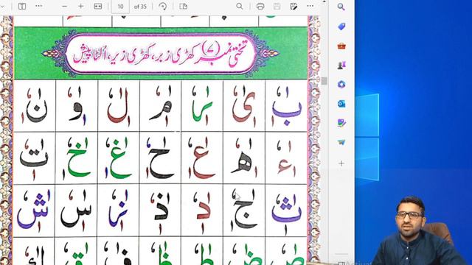Image resolution: width=472 pixels, height=265 pixels.
Task: Open the Tools briefcase icon in sidebar
Action: pyautogui.click(x=341, y=46)
